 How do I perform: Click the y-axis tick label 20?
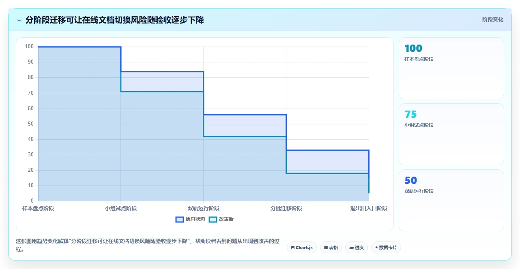point(30,170)
